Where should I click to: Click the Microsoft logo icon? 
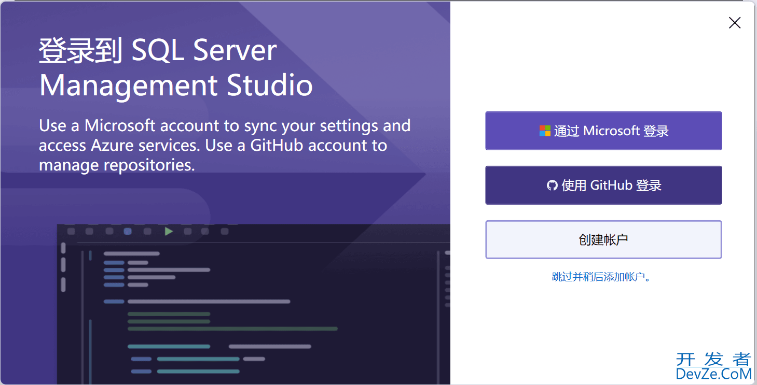(545, 131)
